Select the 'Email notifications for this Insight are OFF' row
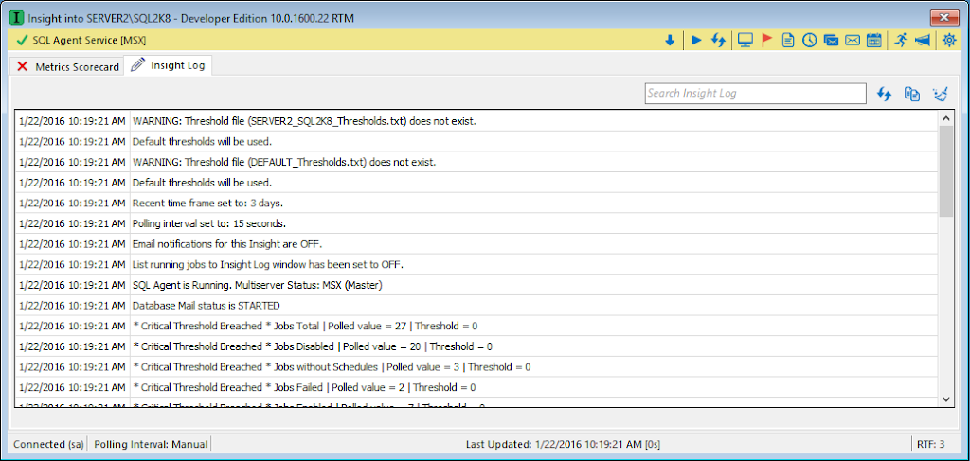 point(476,243)
